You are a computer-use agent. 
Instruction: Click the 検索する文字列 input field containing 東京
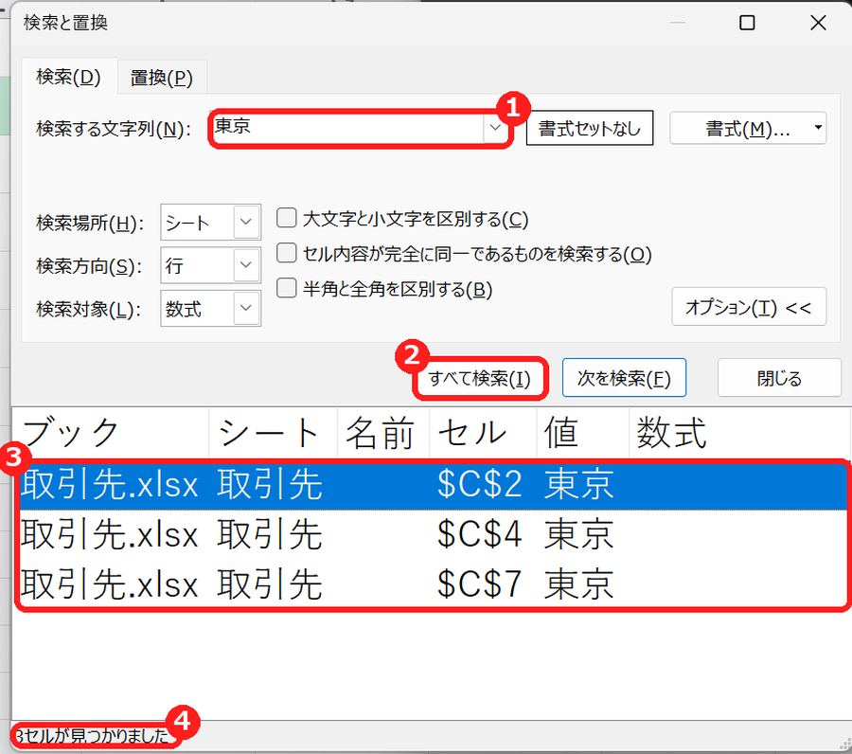[x=347, y=128]
